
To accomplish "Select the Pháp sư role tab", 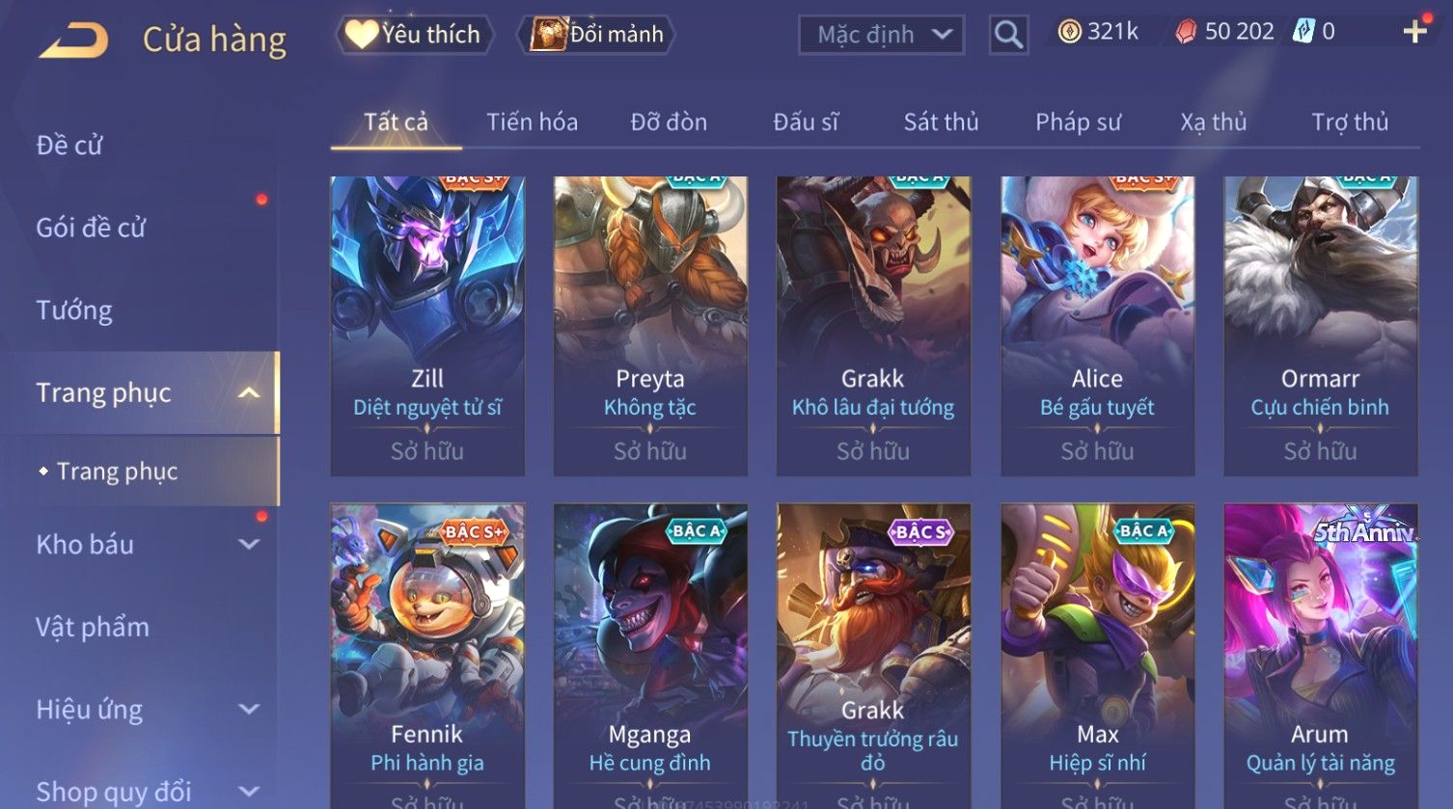I will (1078, 122).
